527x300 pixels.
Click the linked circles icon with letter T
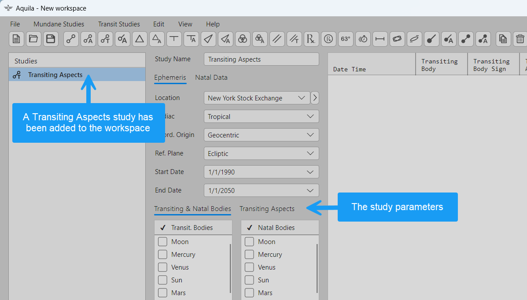105,39
